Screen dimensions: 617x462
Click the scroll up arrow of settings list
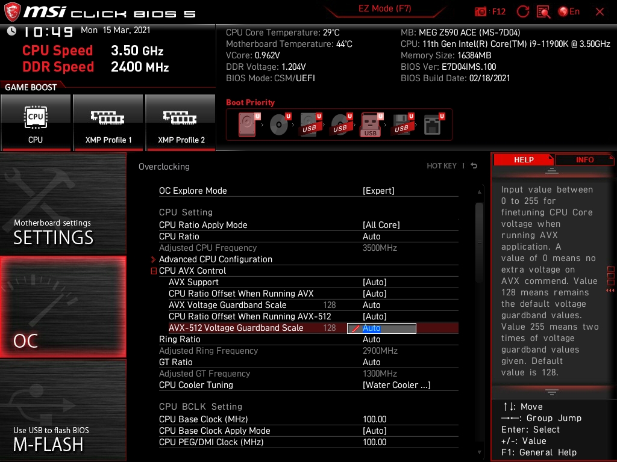pyautogui.click(x=479, y=192)
